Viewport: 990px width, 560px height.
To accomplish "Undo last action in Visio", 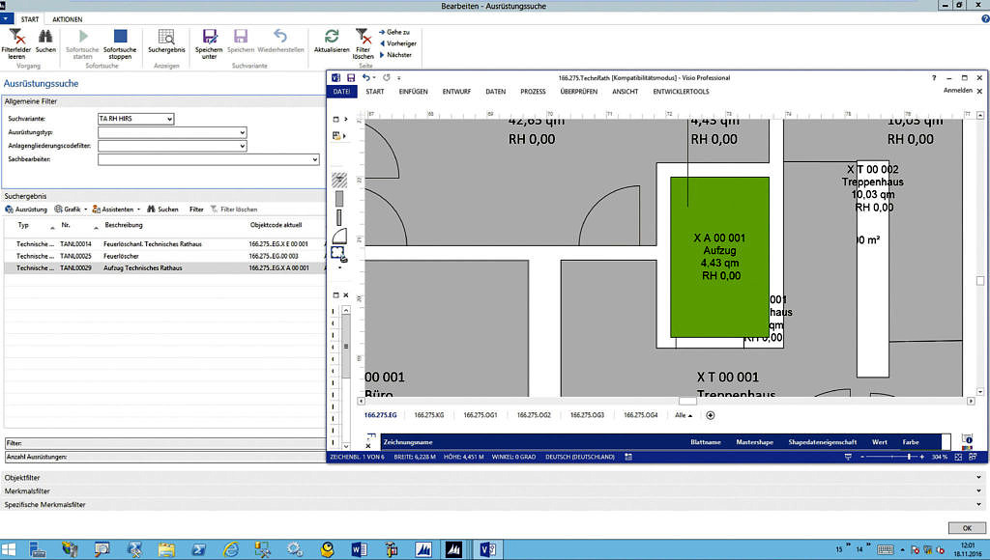I will 367,77.
